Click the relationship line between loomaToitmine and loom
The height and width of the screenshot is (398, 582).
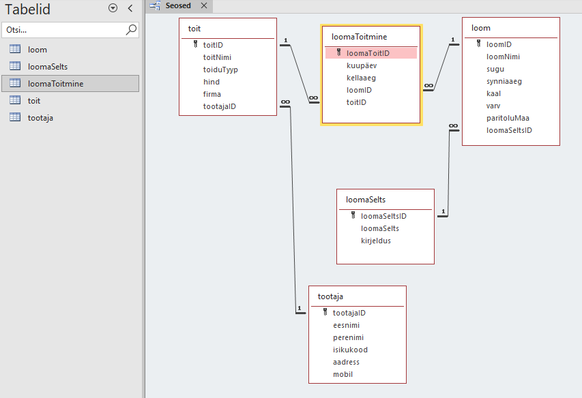441,67
